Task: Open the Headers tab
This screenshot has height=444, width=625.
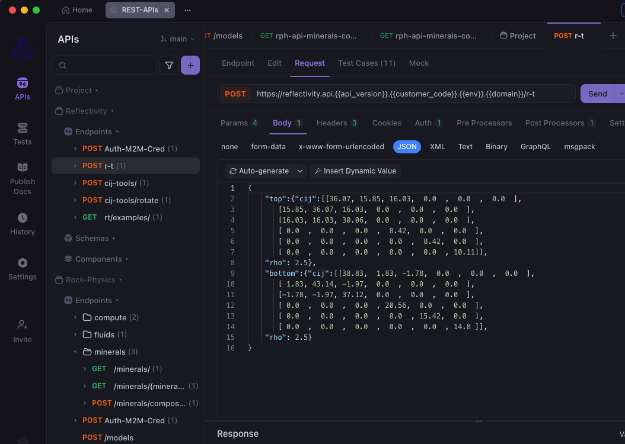Action: tap(337, 123)
